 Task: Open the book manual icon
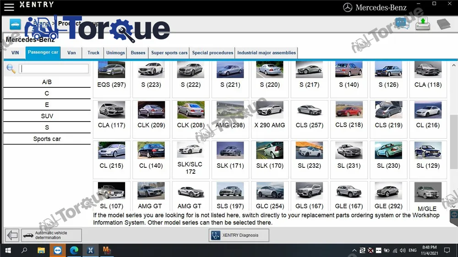[x=444, y=24]
